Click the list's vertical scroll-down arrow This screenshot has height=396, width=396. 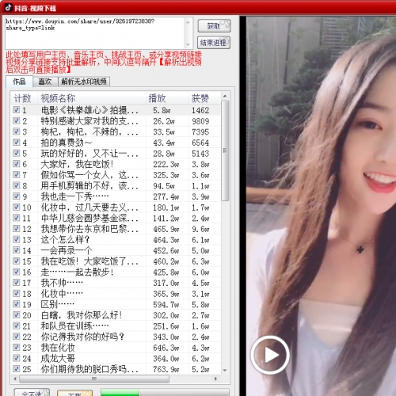click(x=225, y=370)
